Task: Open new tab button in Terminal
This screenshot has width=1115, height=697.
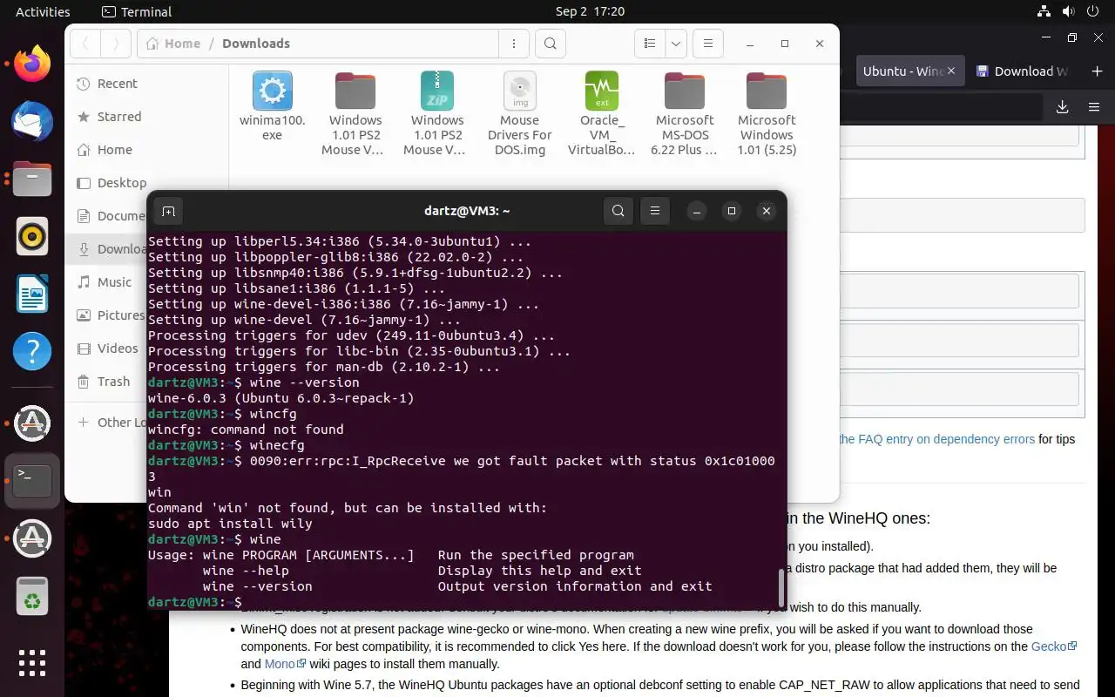Action: (168, 211)
